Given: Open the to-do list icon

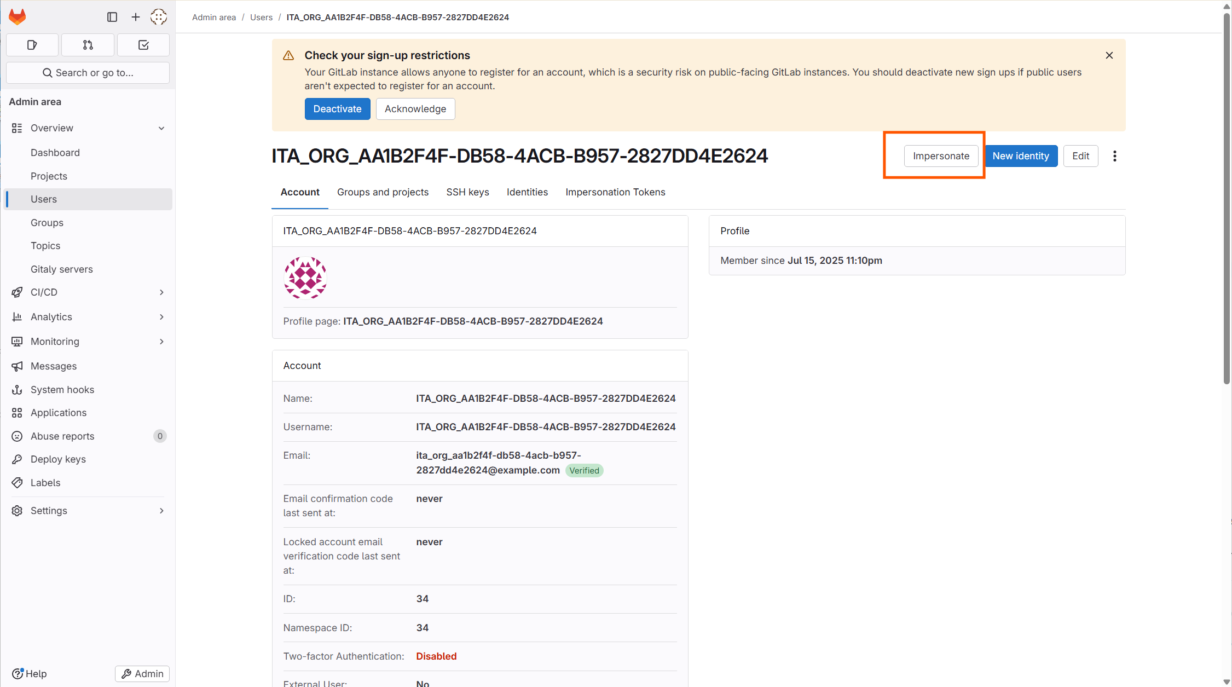Looking at the screenshot, I should pos(143,45).
